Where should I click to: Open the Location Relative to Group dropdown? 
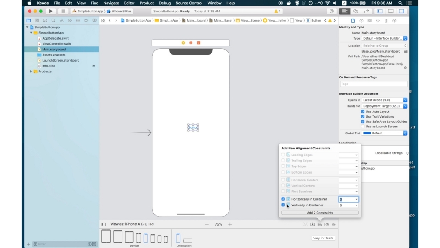click(x=384, y=46)
